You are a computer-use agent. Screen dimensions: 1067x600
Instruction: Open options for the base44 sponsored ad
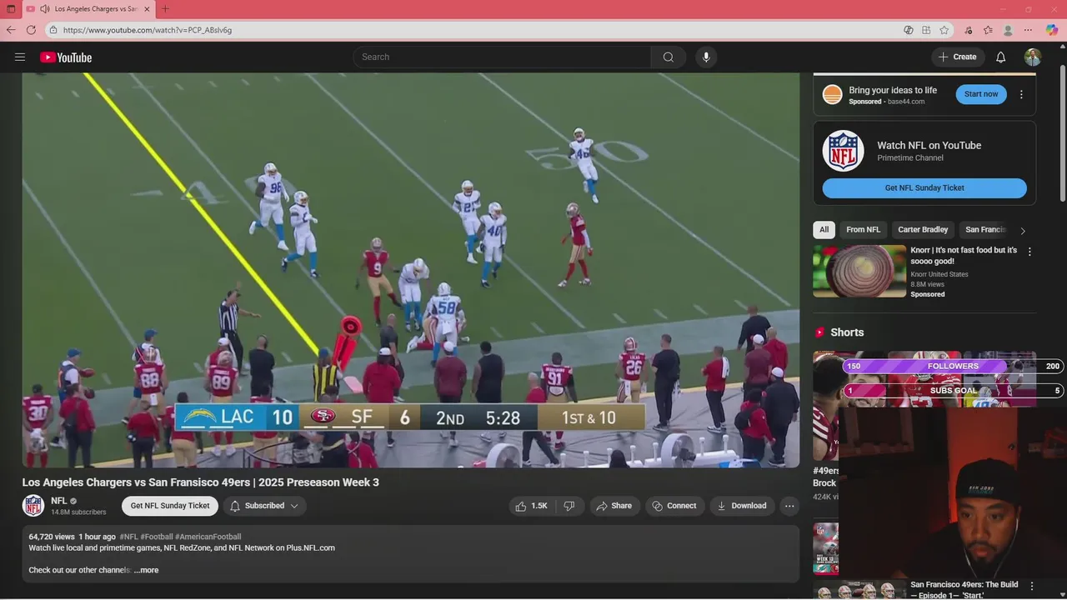pyautogui.click(x=1021, y=94)
